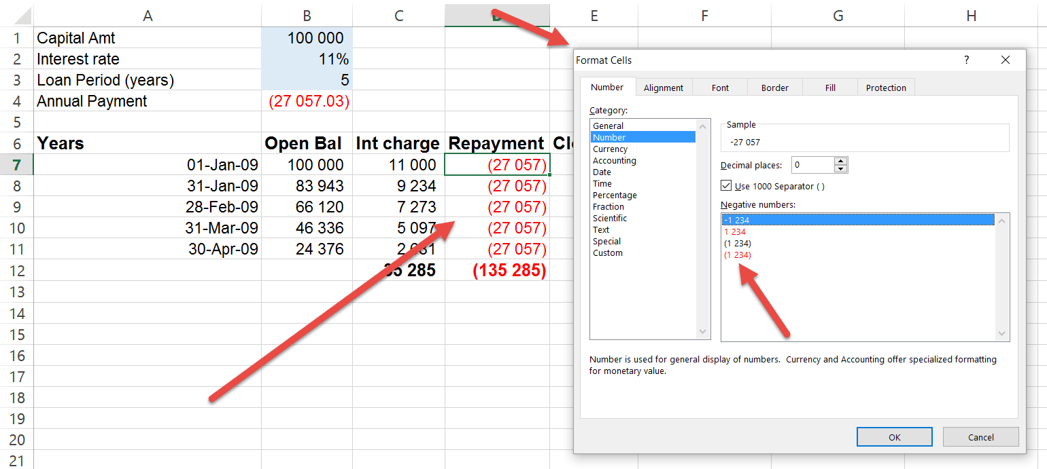Select the 24 376 open balance cell

pyautogui.click(x=307, y=248)
